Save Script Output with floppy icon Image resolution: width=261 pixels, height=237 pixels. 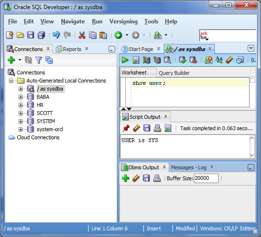pos(147,128)
